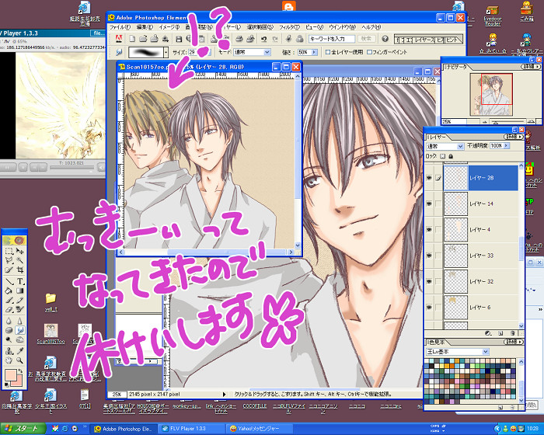Click the Create new layer icon
The width and height of the screenshot is (544, 435).
500,333
